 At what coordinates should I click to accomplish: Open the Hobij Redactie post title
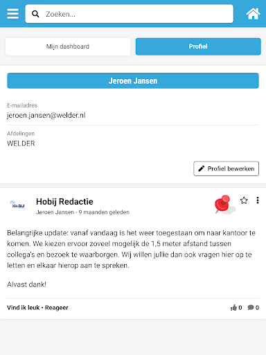click(x=64, y=202)
